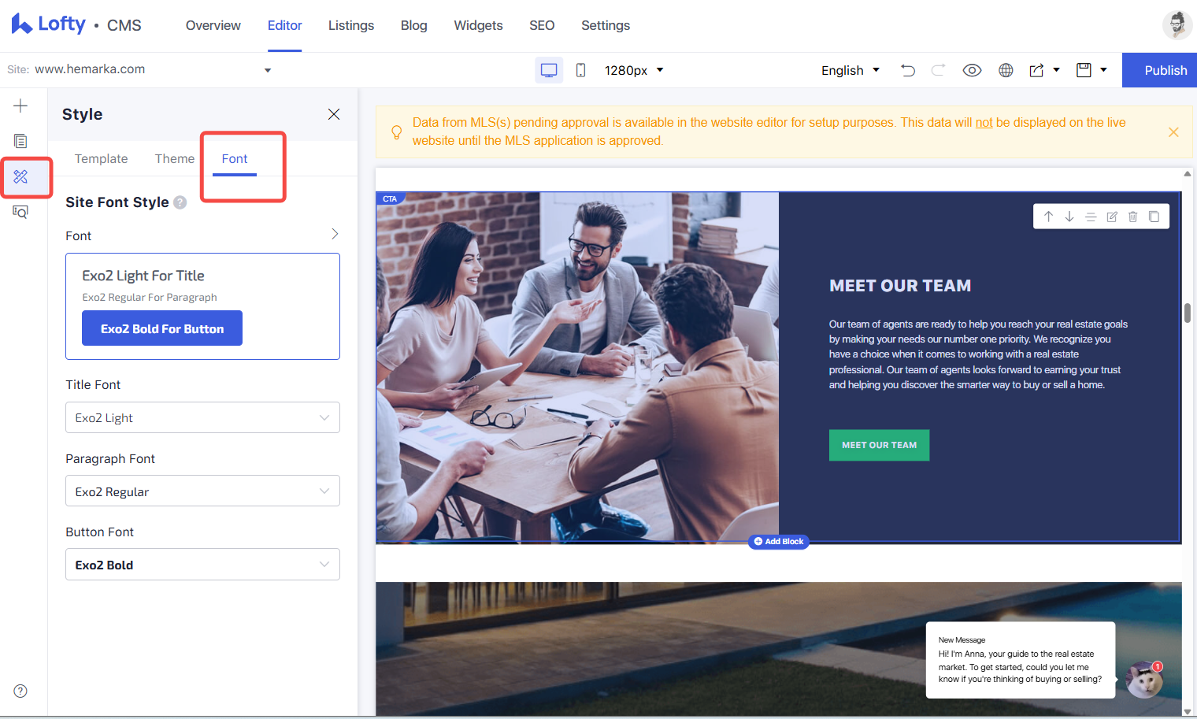Viewport: 1197px width, 719px height.
Task: Open the SEO menu
Action: (x=542, y=25)
